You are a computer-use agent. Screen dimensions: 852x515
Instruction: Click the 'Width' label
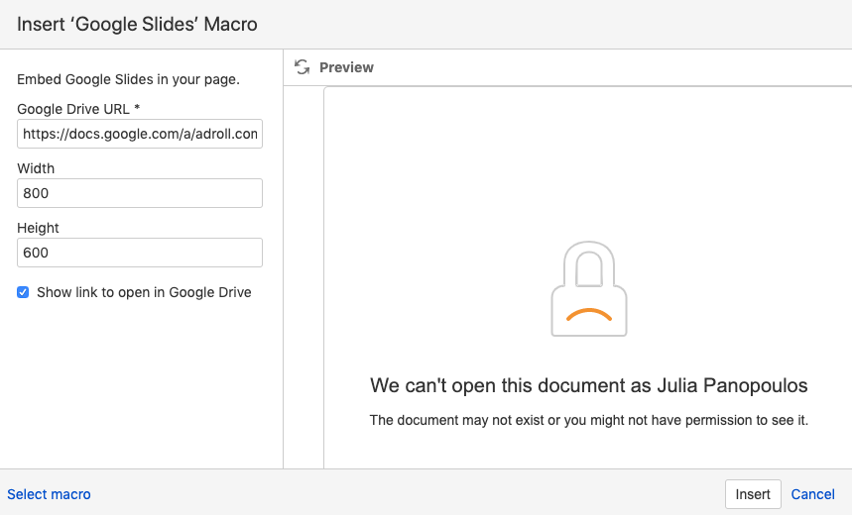tap(36, 168)
